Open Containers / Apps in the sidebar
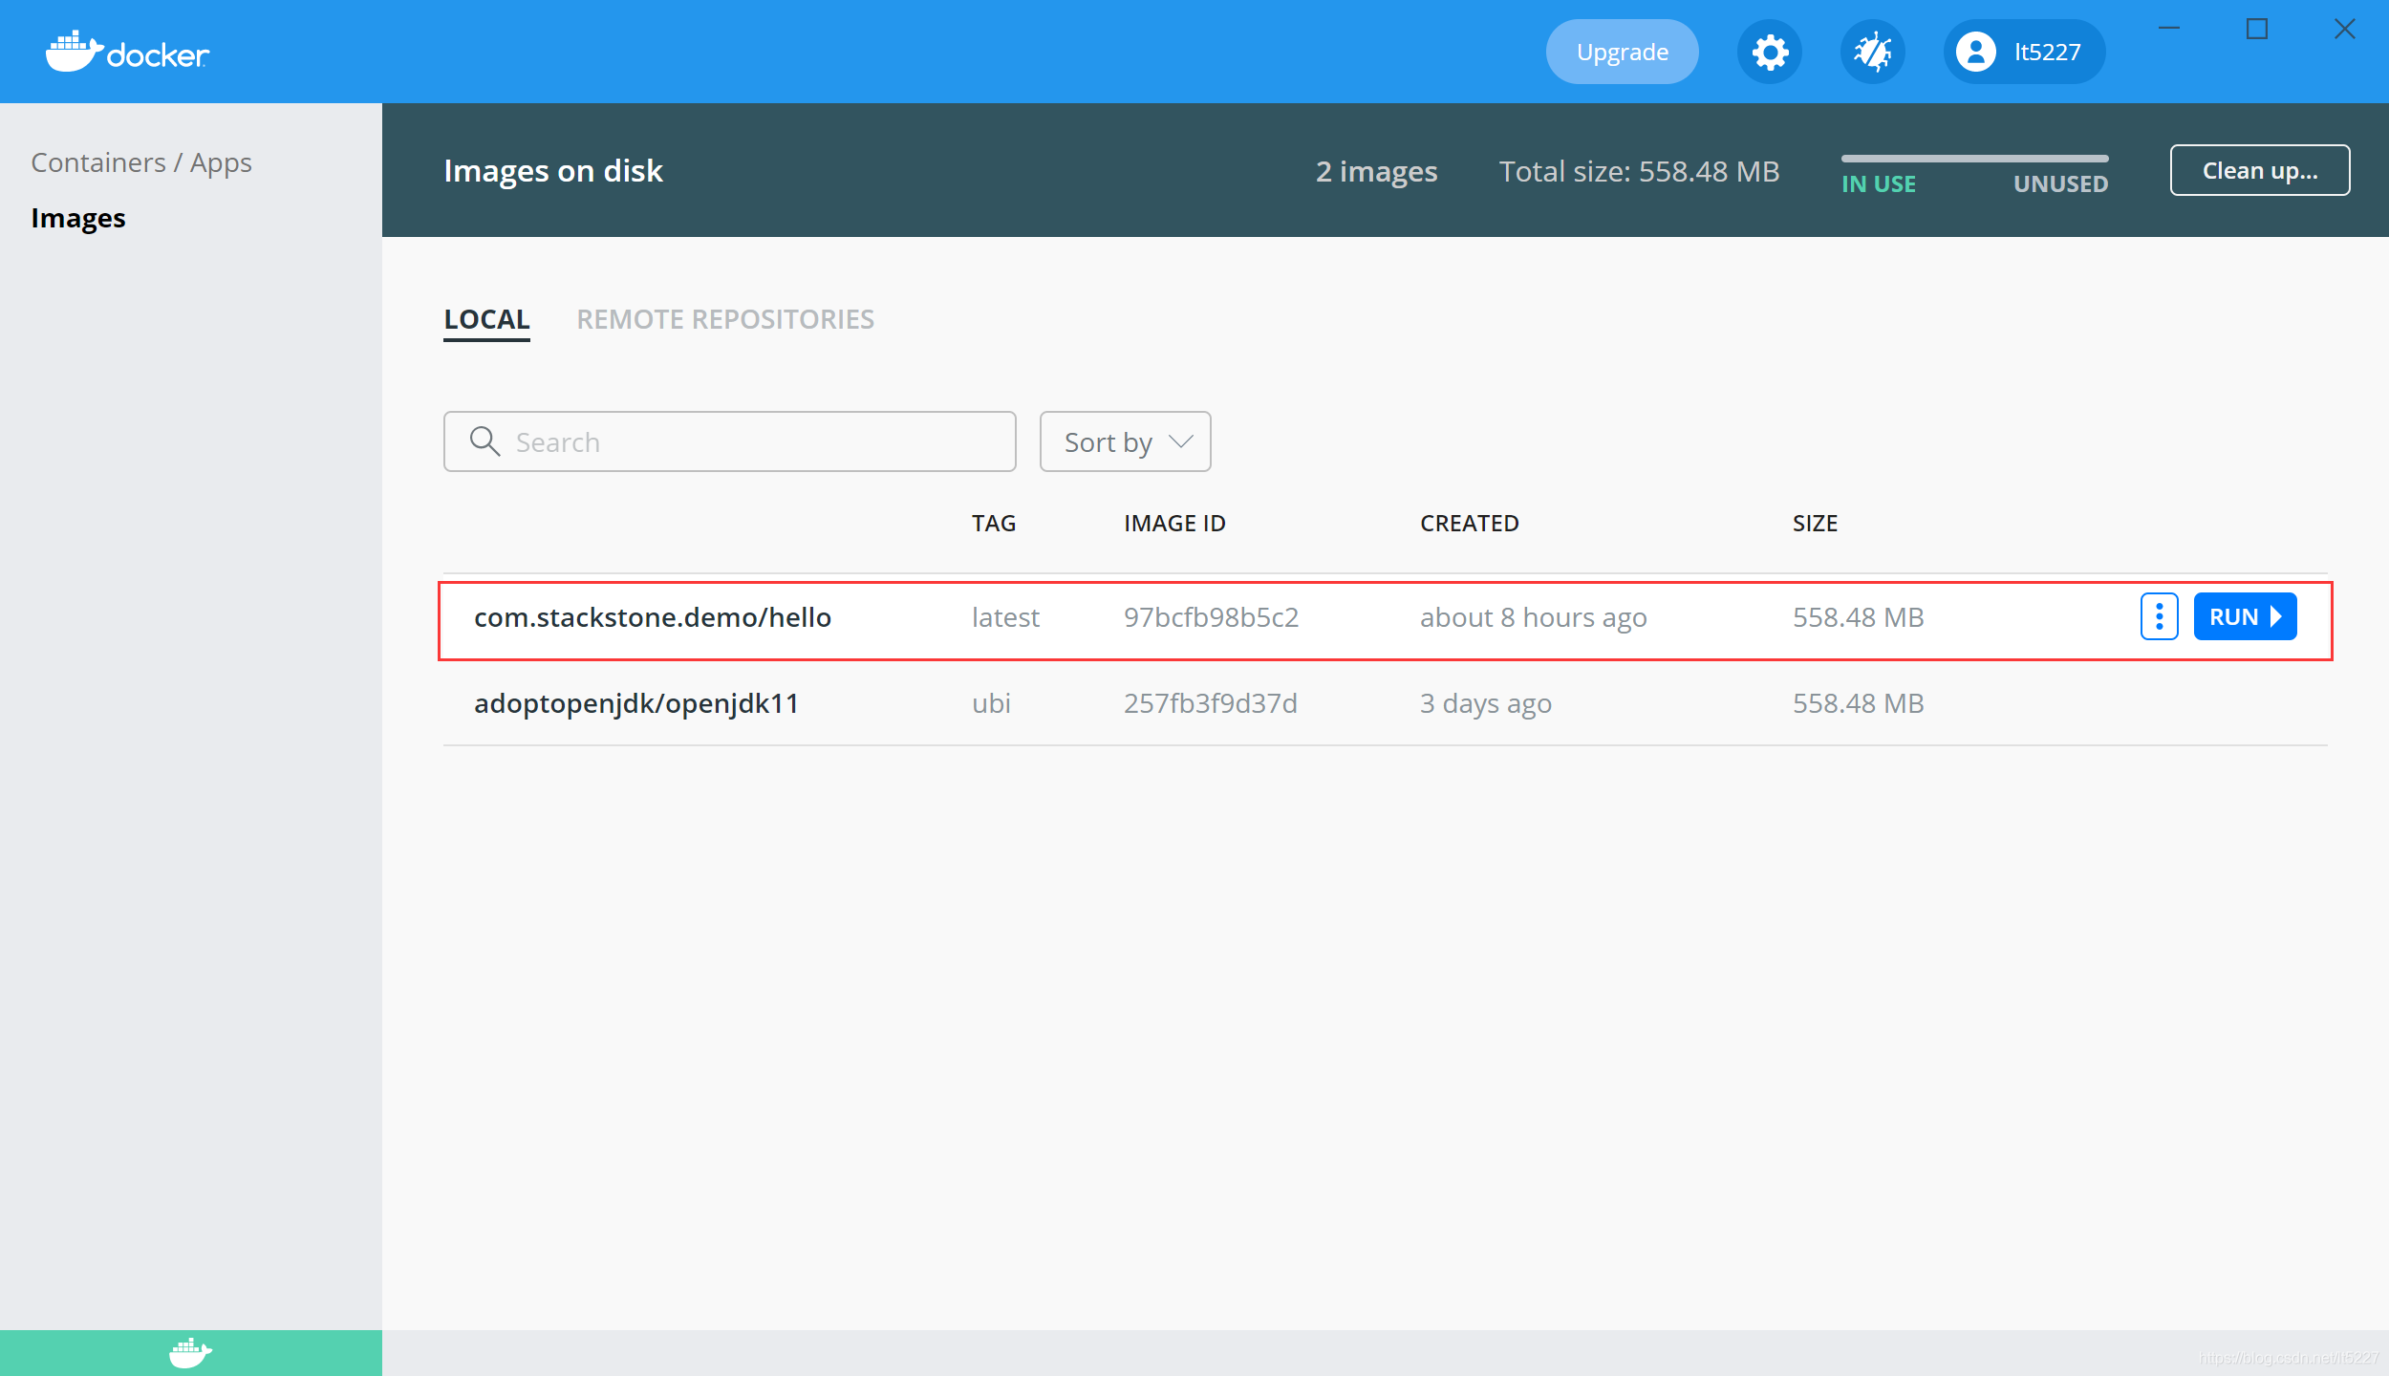Image resolution: width=2389 pixels, height=1376 pixels. pyautogui.click(x=141, y=162)
